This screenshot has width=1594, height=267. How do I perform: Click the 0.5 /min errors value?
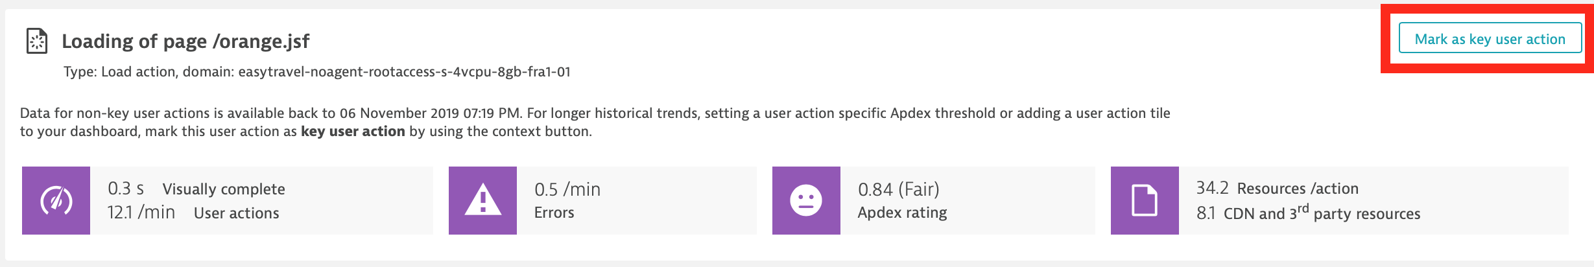pos(567,189)
